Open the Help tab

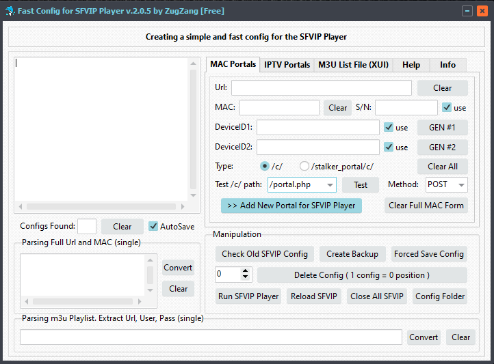(x=411, y=65)
